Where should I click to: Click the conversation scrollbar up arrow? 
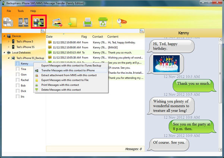click(220, 39)
